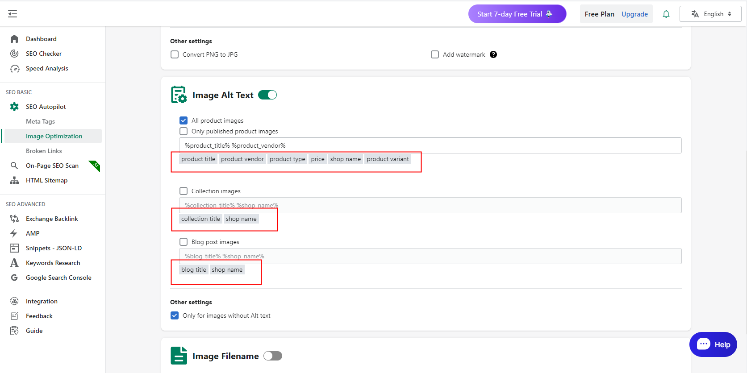Click the blog alt text template field
Image resolution: width=747 pixels, height=373 pixels.
click(430, 256)
